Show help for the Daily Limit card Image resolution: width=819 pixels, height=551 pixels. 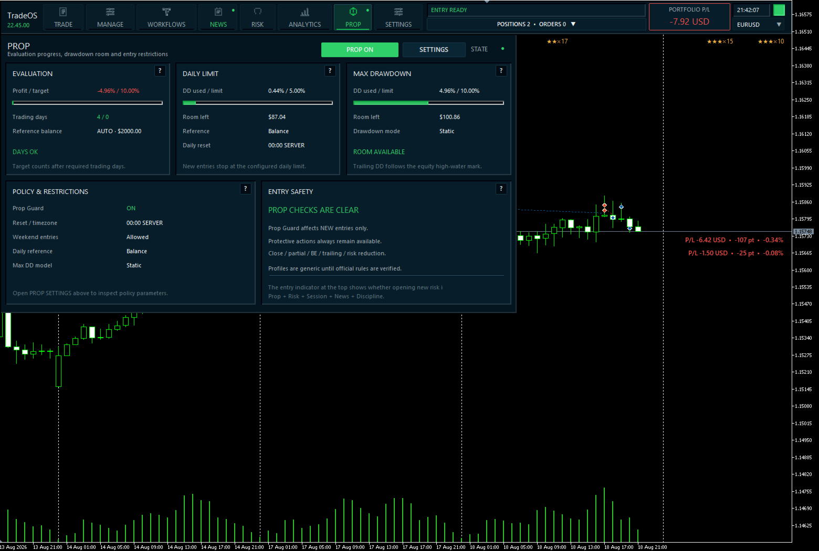pos(330,71)
